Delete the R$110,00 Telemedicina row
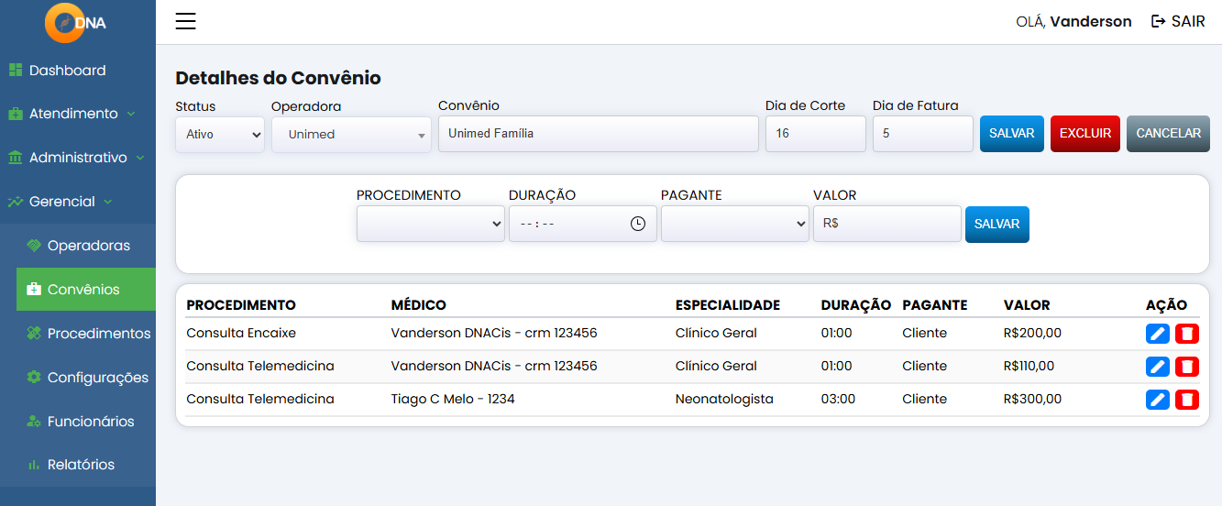Image resolution: width=1222 pixels, height=506 pixels. [1187, 367]
